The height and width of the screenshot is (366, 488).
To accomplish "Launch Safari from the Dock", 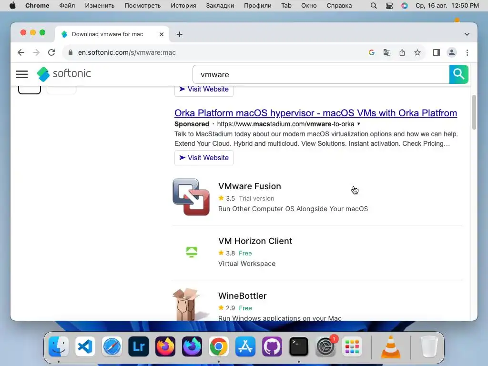I will (112, 346).
